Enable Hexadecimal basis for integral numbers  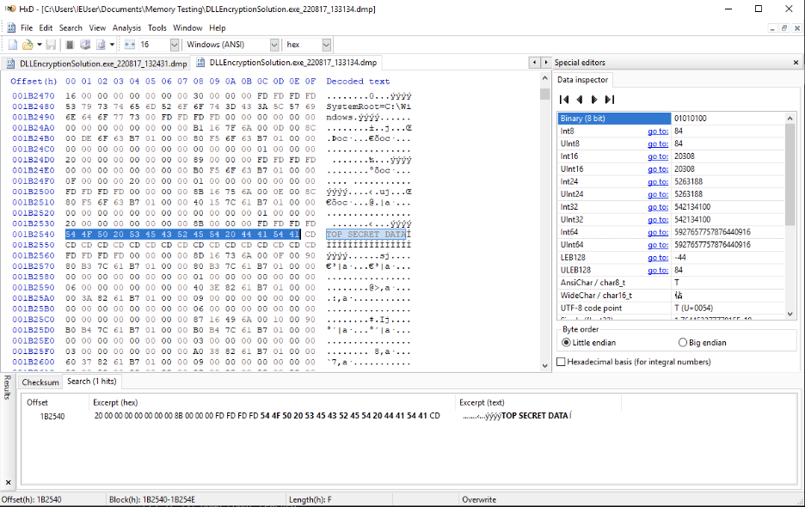(634, 362)
